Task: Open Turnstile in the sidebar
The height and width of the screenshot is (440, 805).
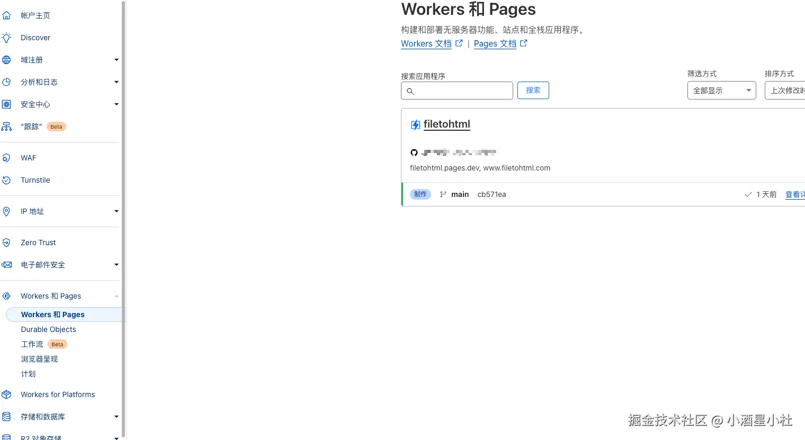Action: tap(35, 180)
